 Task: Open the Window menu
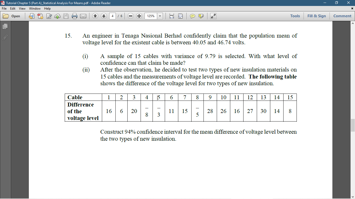(x=35, y=9)
